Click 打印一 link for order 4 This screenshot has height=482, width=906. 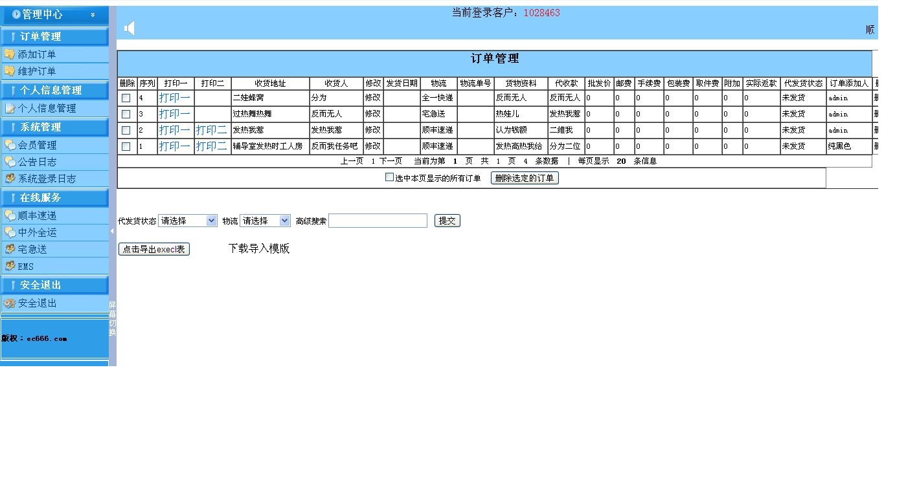click(x=175, y=98)
